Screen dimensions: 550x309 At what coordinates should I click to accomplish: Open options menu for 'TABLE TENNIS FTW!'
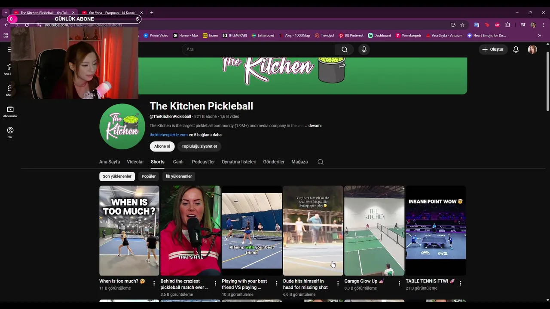(x=461, y=283)
